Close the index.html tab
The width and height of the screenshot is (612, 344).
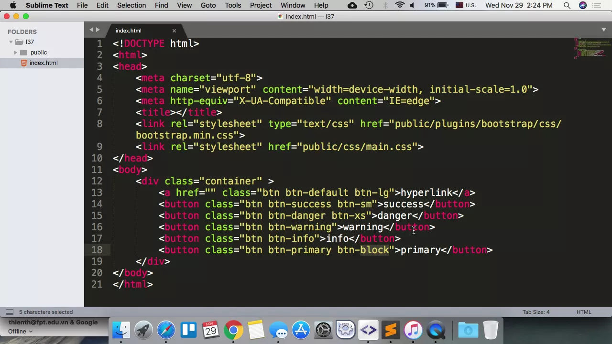point(174,31)
